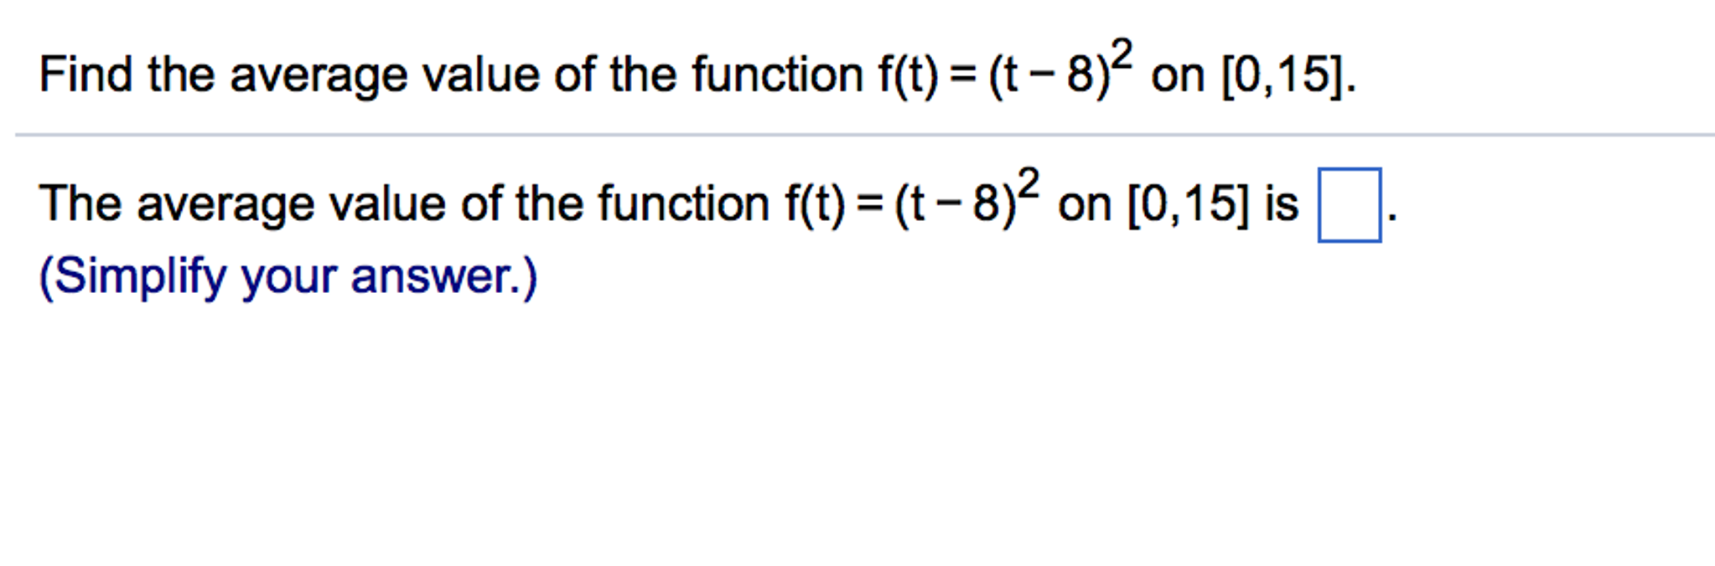Image resolution: width=1715 pixels, height=566 pixels.
Task: Click the blank area below the question
Action: pos(838,419)
